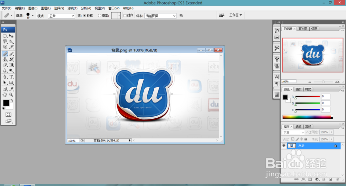The image size is (346, 186).
Task: Select the Elliptical Marquee tool
Action: click(5, 36)
